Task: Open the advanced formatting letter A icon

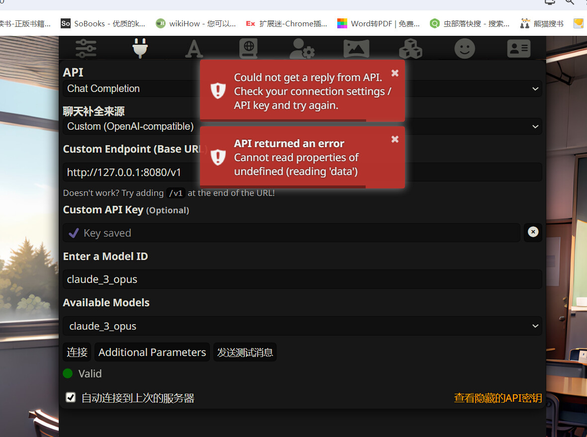Action: 194,49
